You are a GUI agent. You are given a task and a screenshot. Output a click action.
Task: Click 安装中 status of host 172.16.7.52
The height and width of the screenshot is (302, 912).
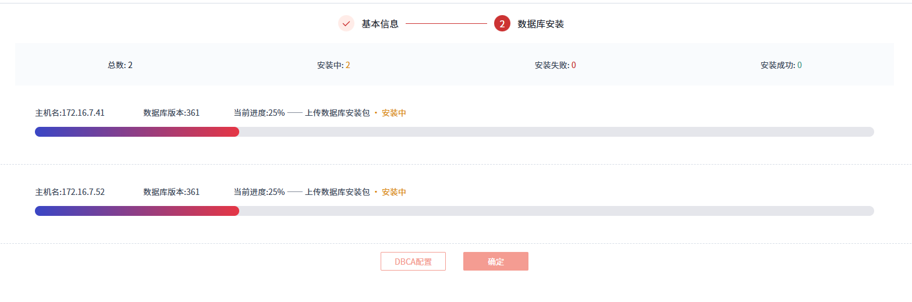point(393,192)
